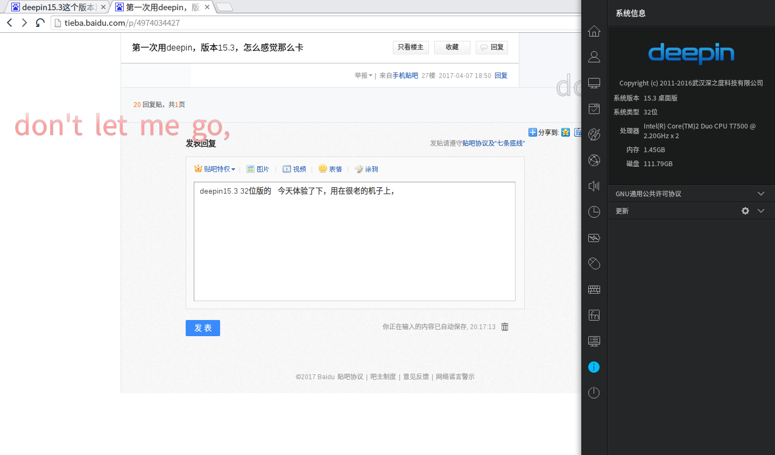Click the power shutdown icon in sidebar
This screenshot has width=775, height=455.
[x=594, y=393]
